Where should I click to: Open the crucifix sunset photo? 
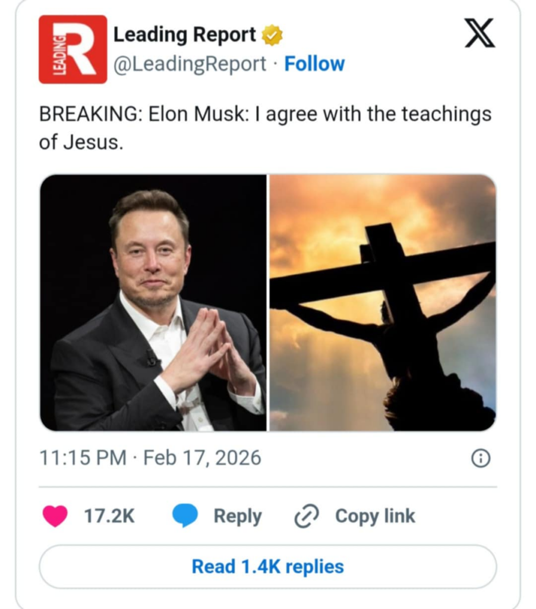coord(383,302)
